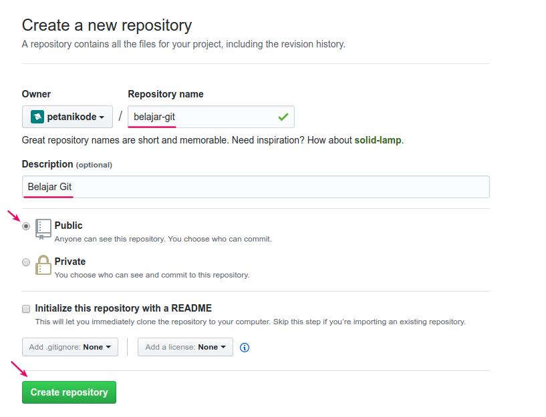Viewport: 546px width, 417px height.
Task: Select the Private visibility radio button
Action: click(25, 262)
